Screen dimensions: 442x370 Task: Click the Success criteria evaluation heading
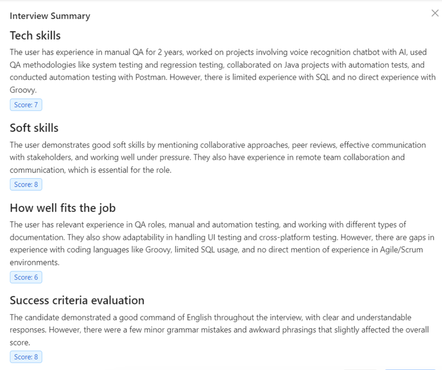77,300
